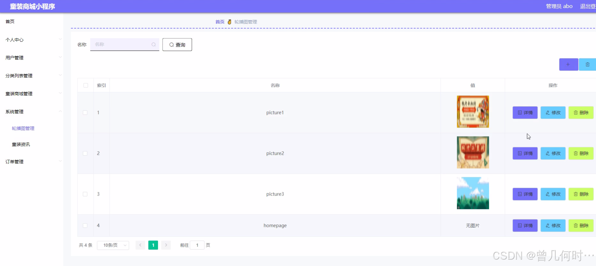
Task: Click the breadcrumb separator emoji icon
Action: [229, 22]
